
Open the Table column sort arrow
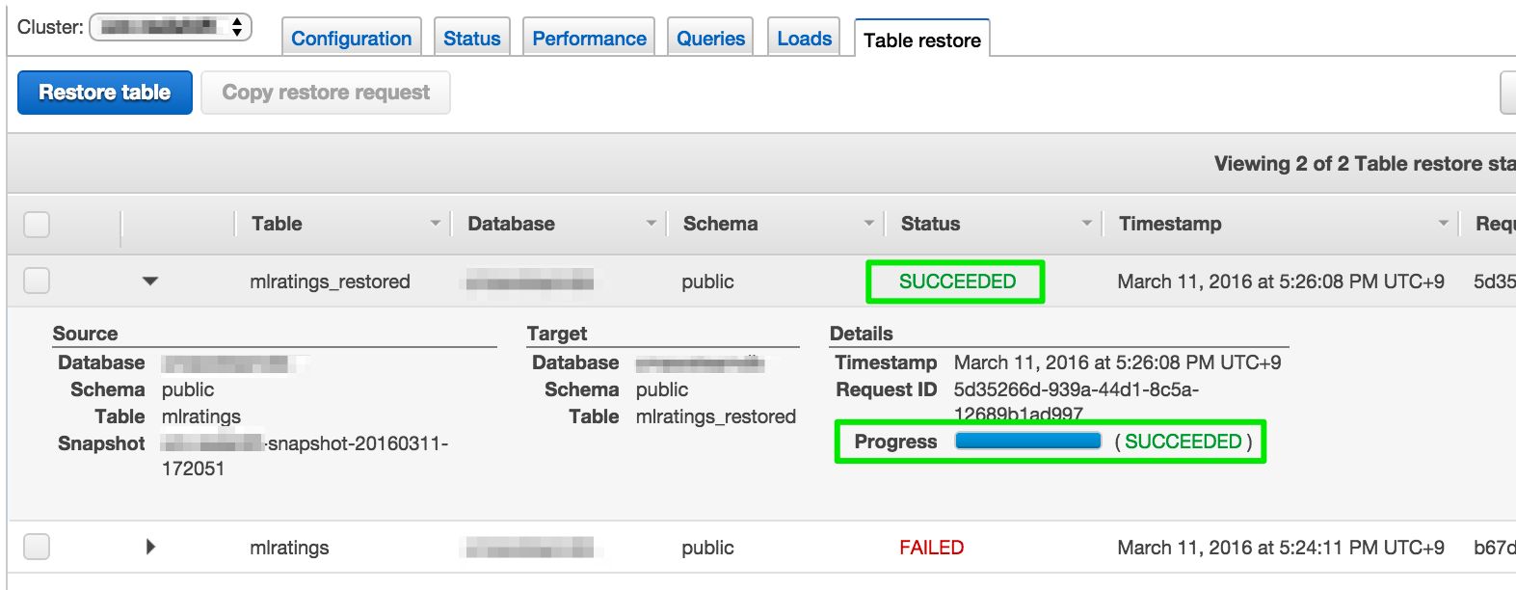(x=435, y=224)
